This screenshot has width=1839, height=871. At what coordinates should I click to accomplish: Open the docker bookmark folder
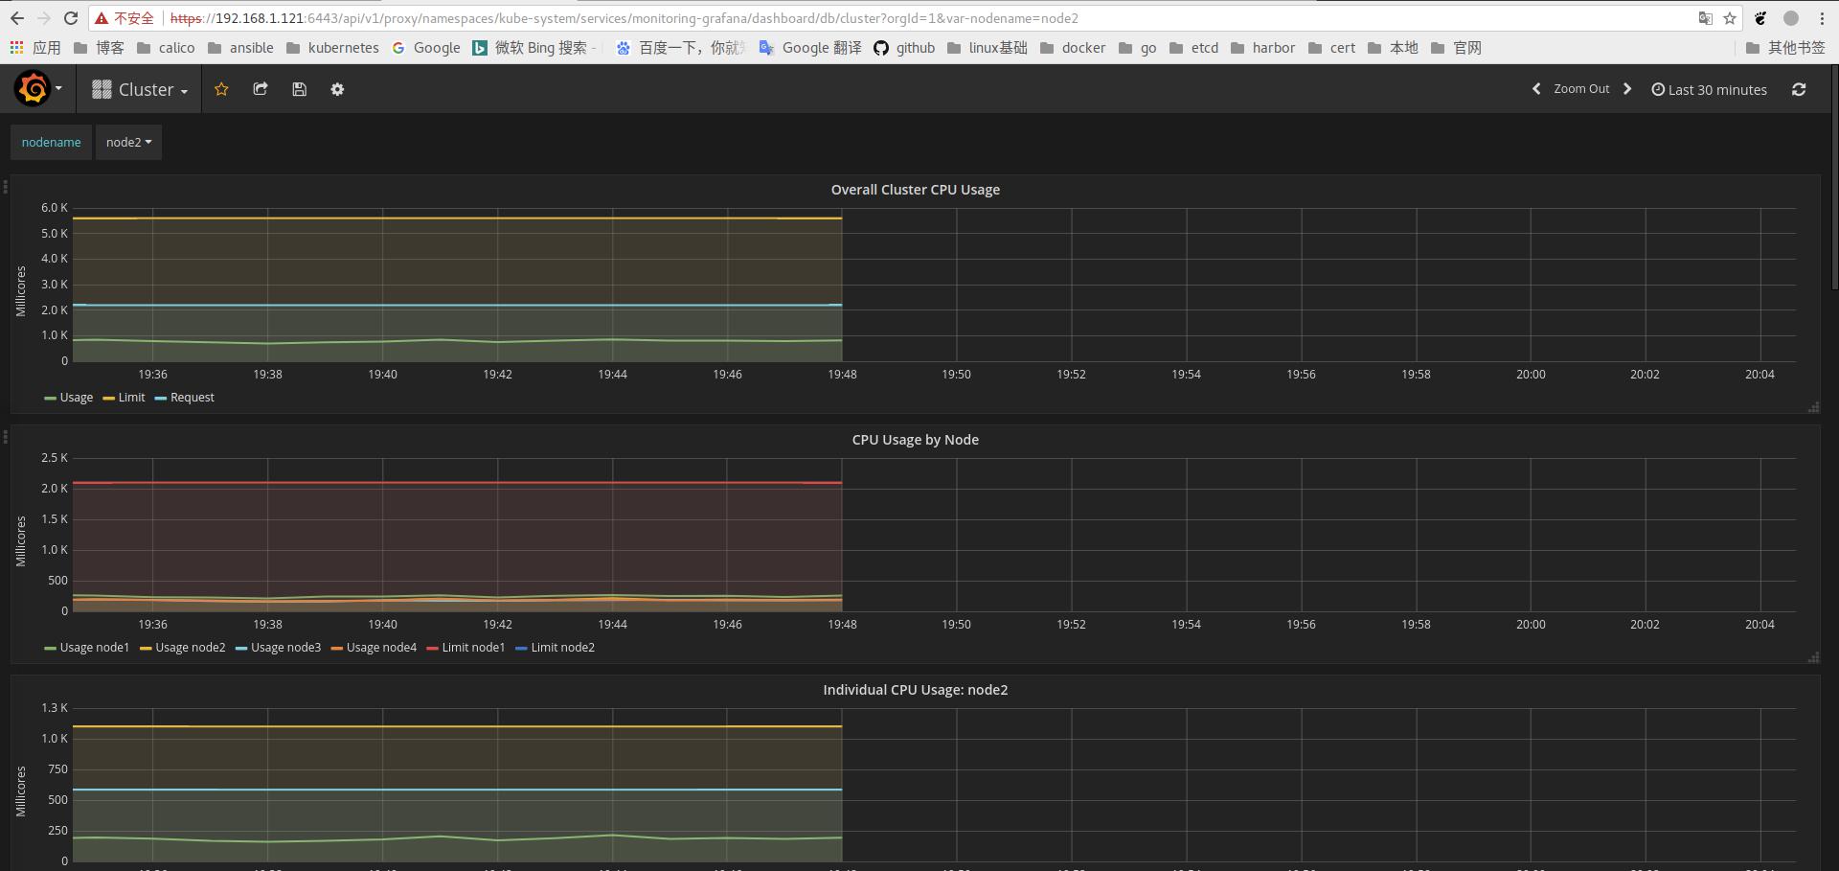click(x=1074, y=48)
